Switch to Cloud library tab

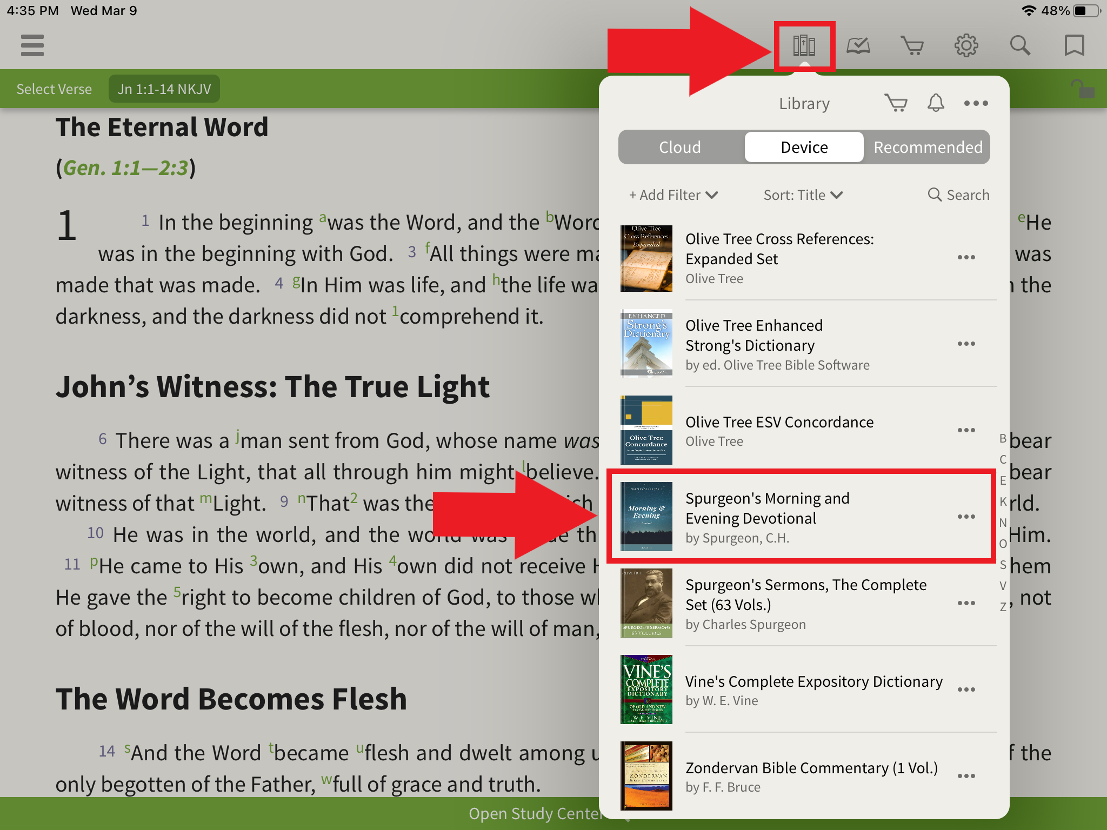680,146
